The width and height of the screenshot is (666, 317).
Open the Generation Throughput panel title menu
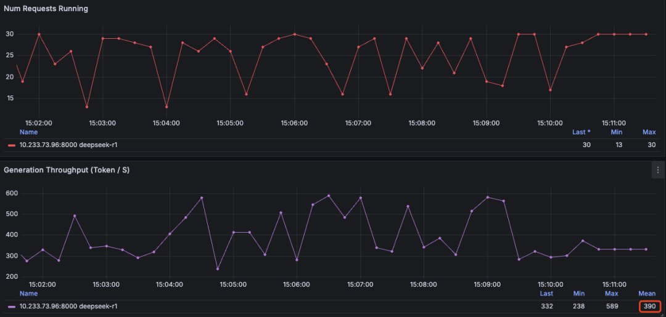67,170
